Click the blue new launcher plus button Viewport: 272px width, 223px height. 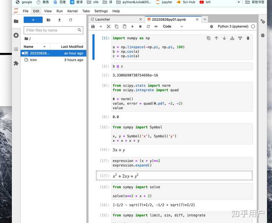click(33, 20)
